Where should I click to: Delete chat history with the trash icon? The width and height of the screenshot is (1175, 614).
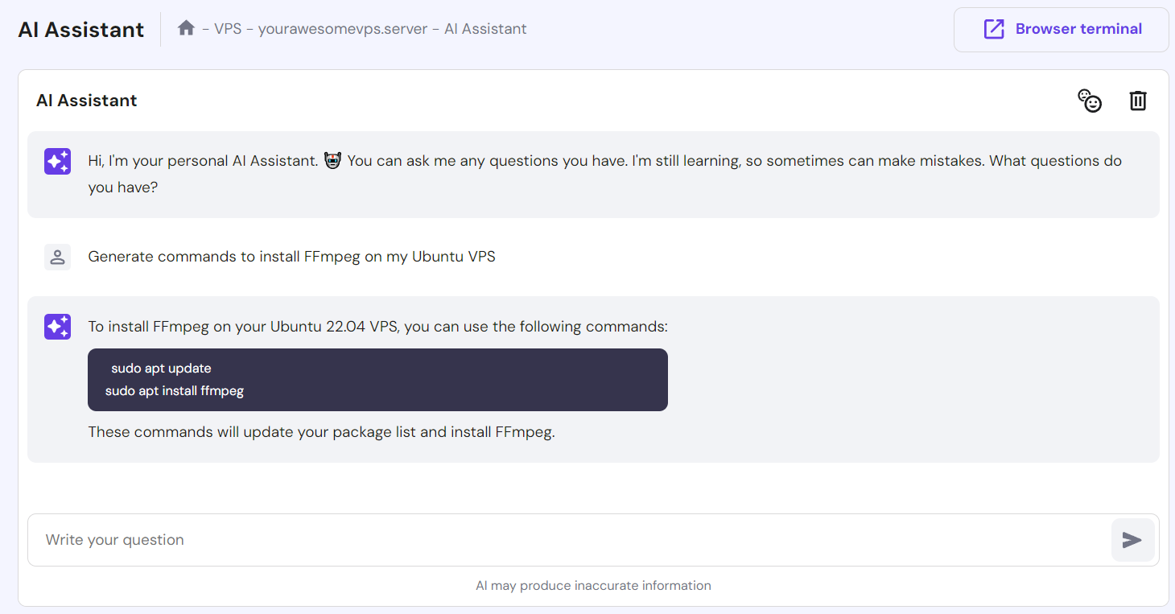click(1137, 101)
